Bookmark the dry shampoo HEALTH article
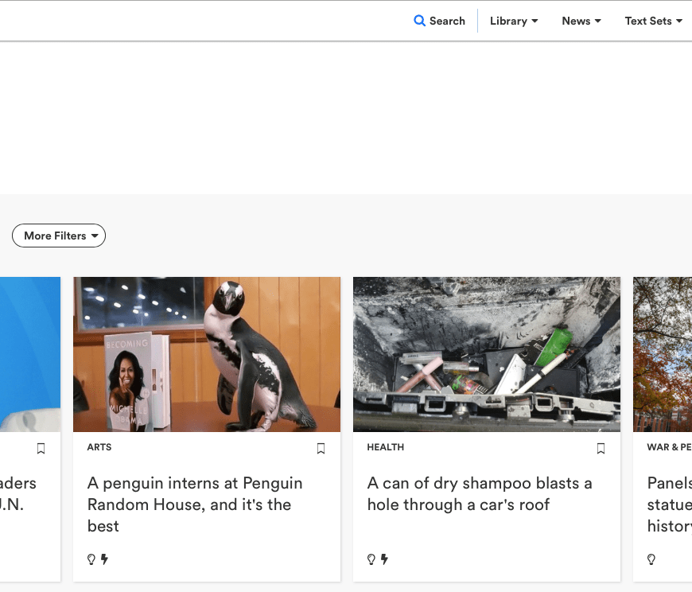 click(x=601, y=449)
